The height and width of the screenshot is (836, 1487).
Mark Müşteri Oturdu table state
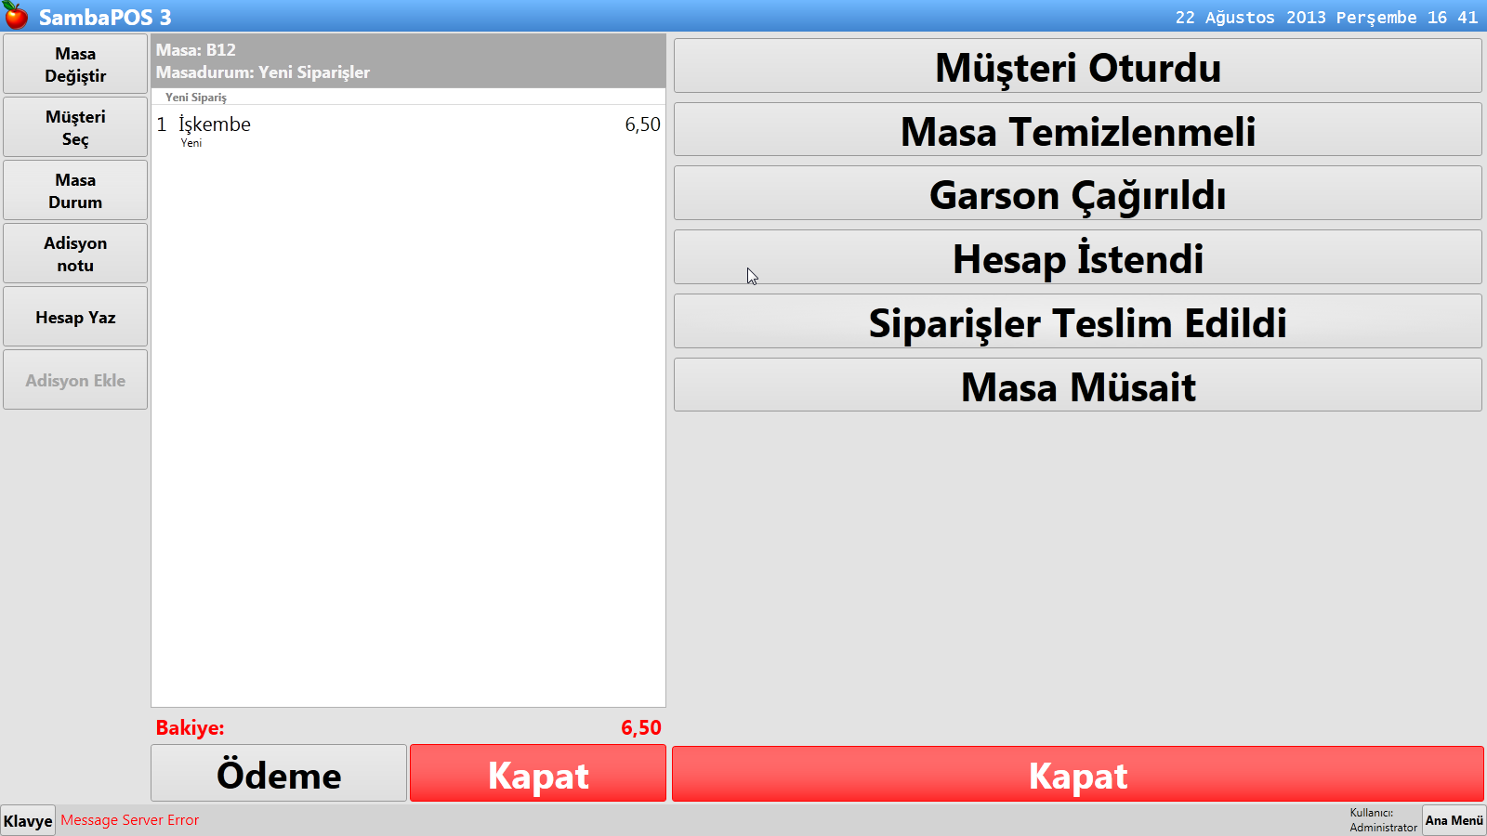coord(1076,66)
